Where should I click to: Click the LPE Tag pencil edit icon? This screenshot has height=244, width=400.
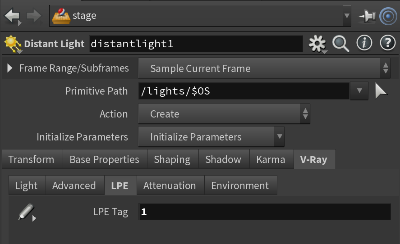(x=27, y=212)
